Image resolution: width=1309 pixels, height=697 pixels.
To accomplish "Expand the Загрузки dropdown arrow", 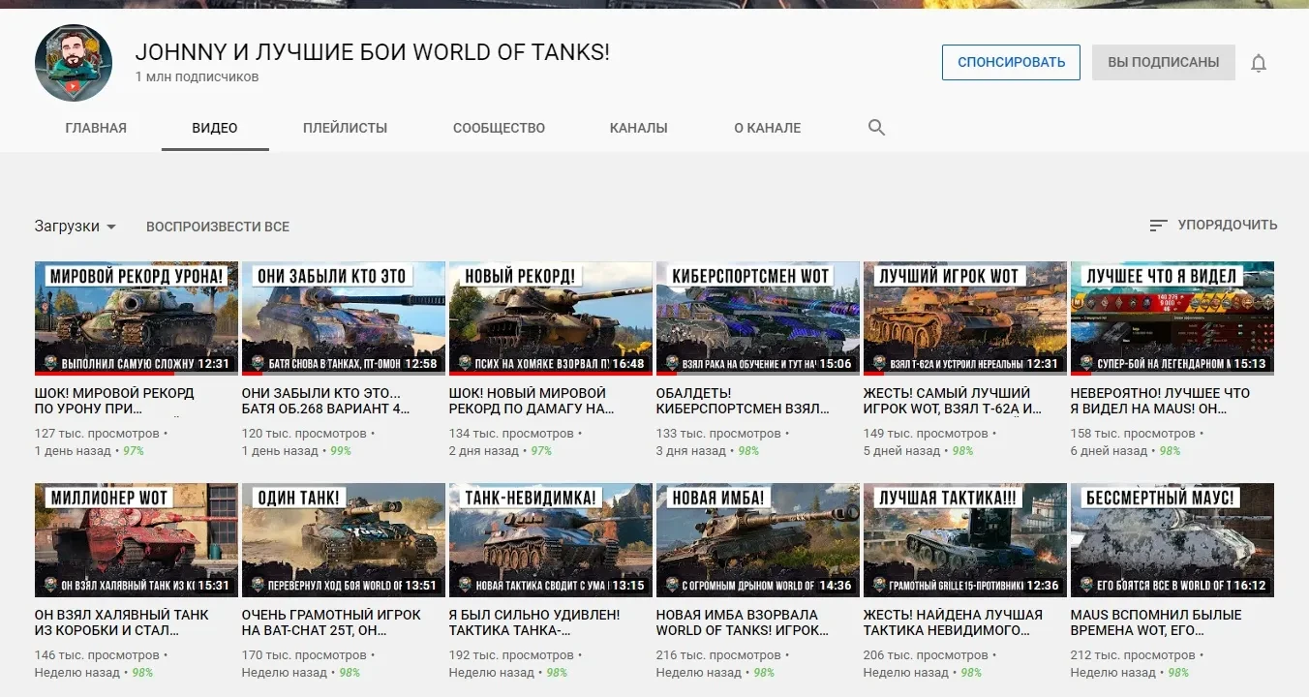I will pos(111,227).
